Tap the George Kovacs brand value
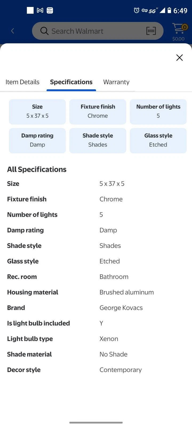The image size is (192, 428). pos(121,308)
